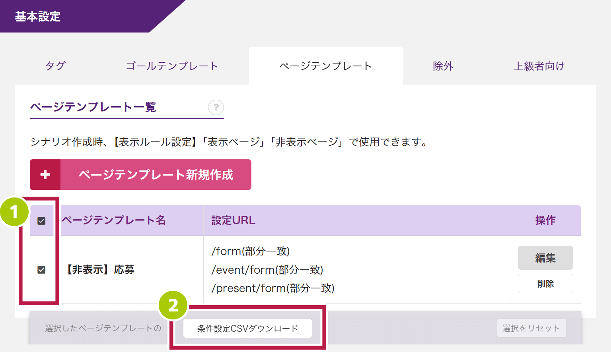611x352 pixels.
Task: Click the green number 2 badge
Action: click(173, 306)
